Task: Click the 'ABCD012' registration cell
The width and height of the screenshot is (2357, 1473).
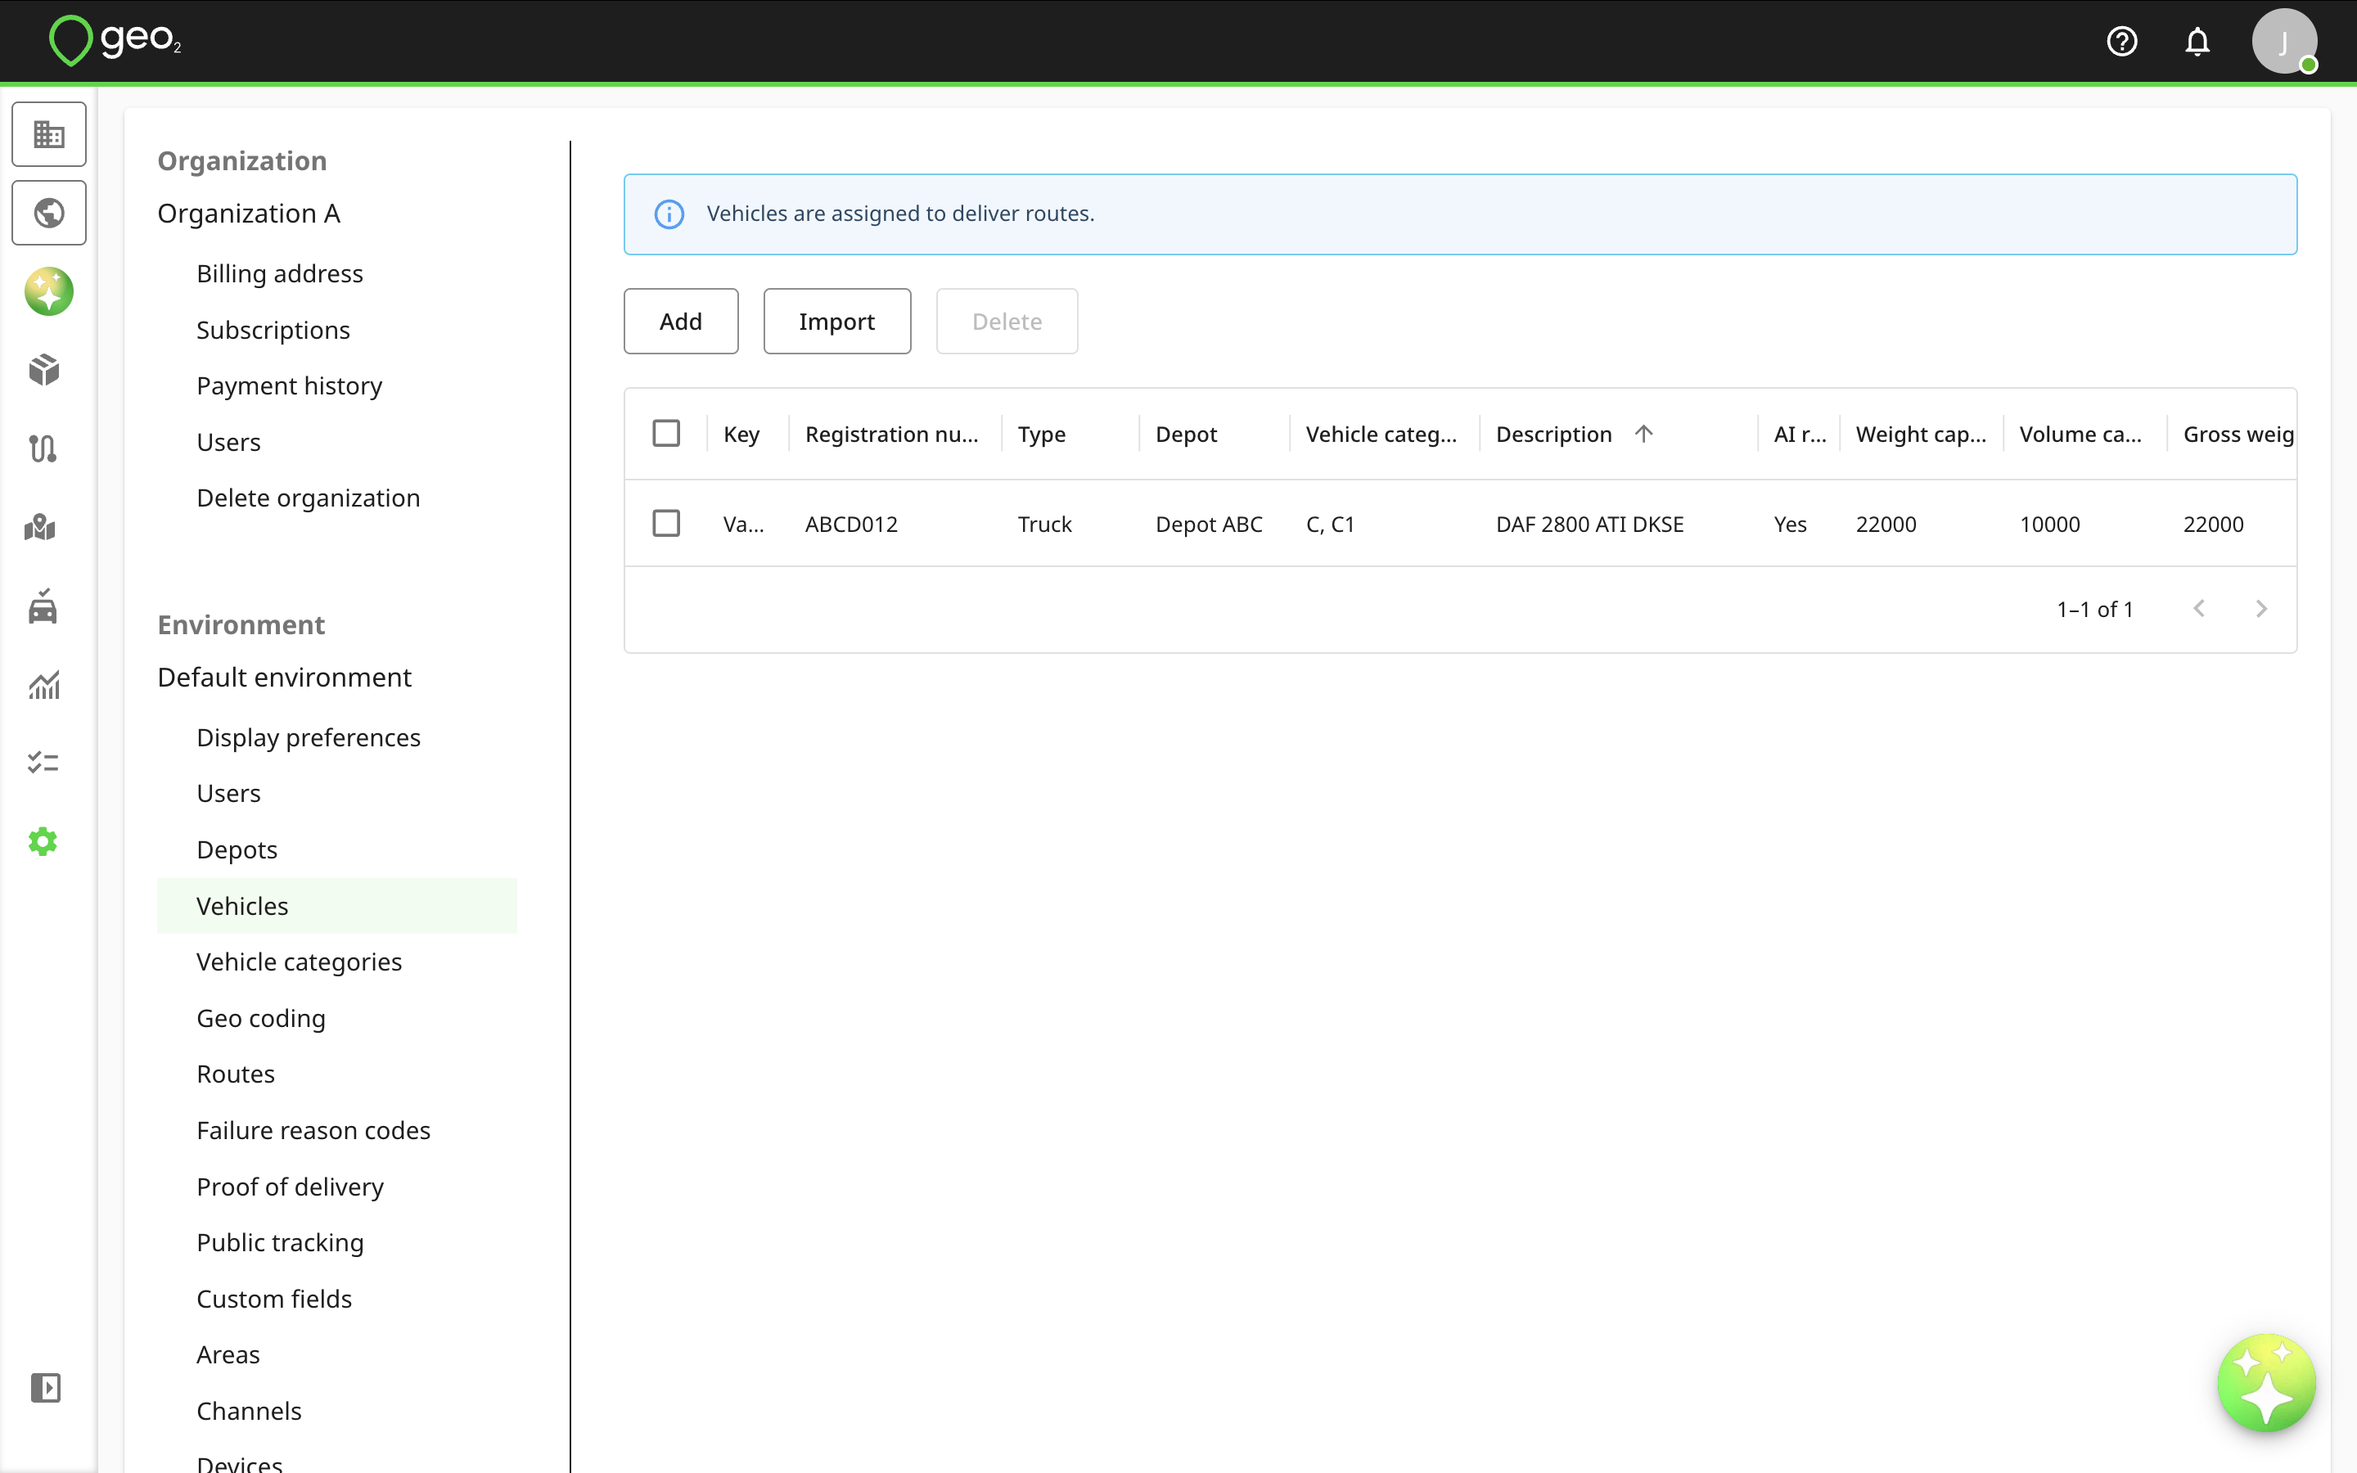Action: pyautogui.click(x=851, y=524)
